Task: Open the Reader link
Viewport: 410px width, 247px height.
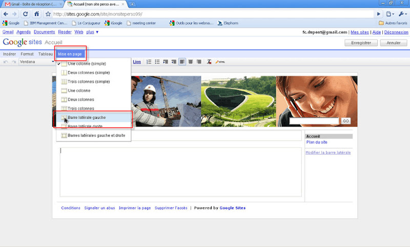Action: click(65, 32)
